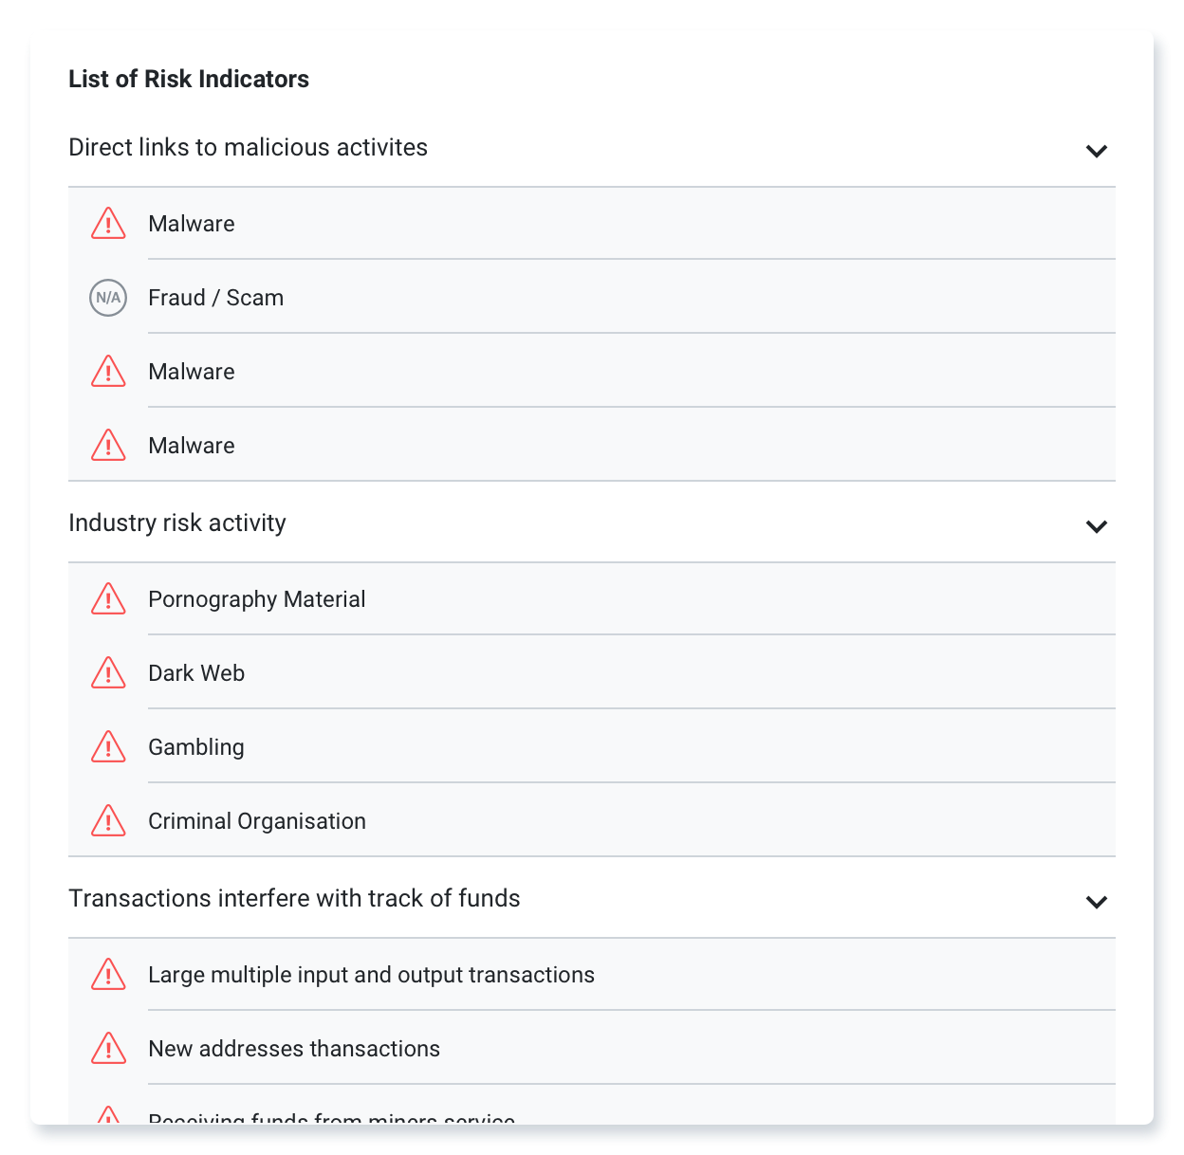The height and width of the screenshot is (1155, 1184).
Task: Open the Dark Web indicator entry
Action: coord(592,673)
